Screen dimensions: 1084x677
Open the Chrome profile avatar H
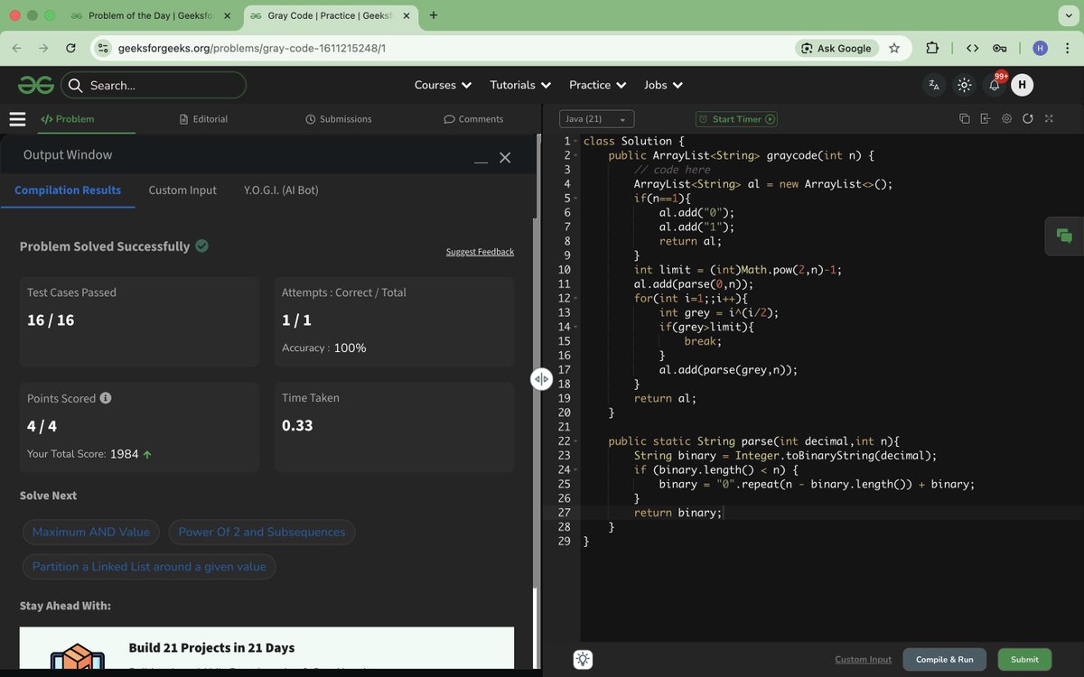coord(1041,48)
